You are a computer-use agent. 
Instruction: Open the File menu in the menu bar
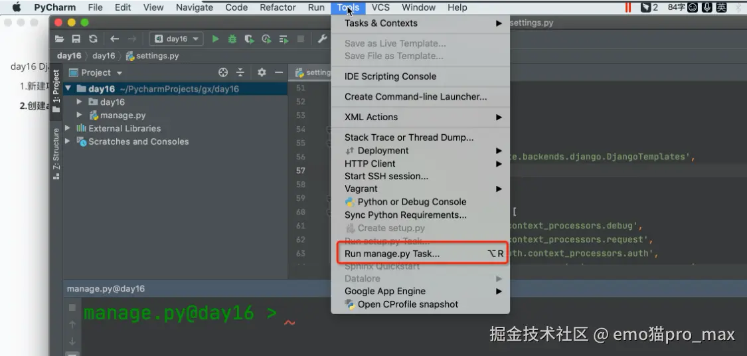95,7
